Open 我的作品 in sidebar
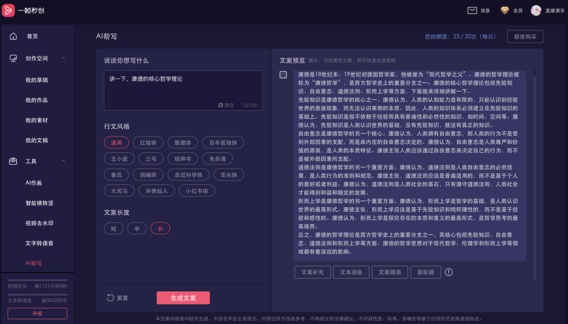Viewport: 568px width, 324px height. click(x=37, y=100)
